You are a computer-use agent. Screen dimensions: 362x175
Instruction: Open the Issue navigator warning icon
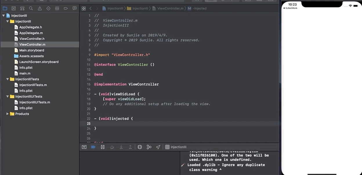pyautogui.click(x=40, y=8)
